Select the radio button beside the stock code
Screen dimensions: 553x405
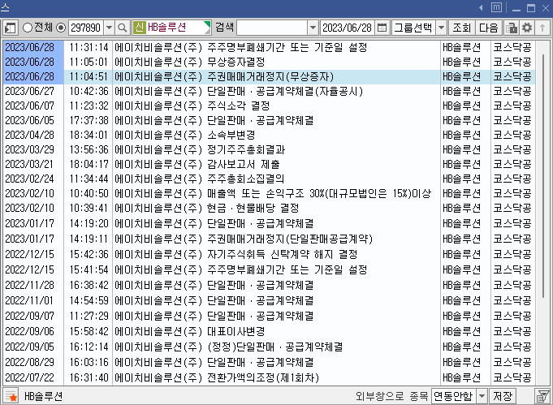tap(61, 28)
